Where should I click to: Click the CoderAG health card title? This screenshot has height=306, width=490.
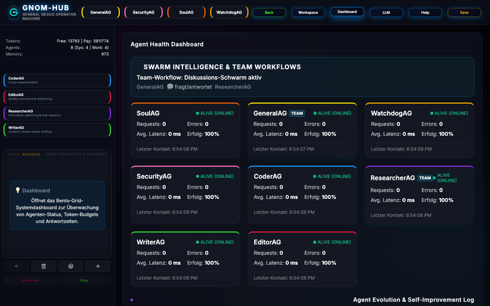point(268,176)
